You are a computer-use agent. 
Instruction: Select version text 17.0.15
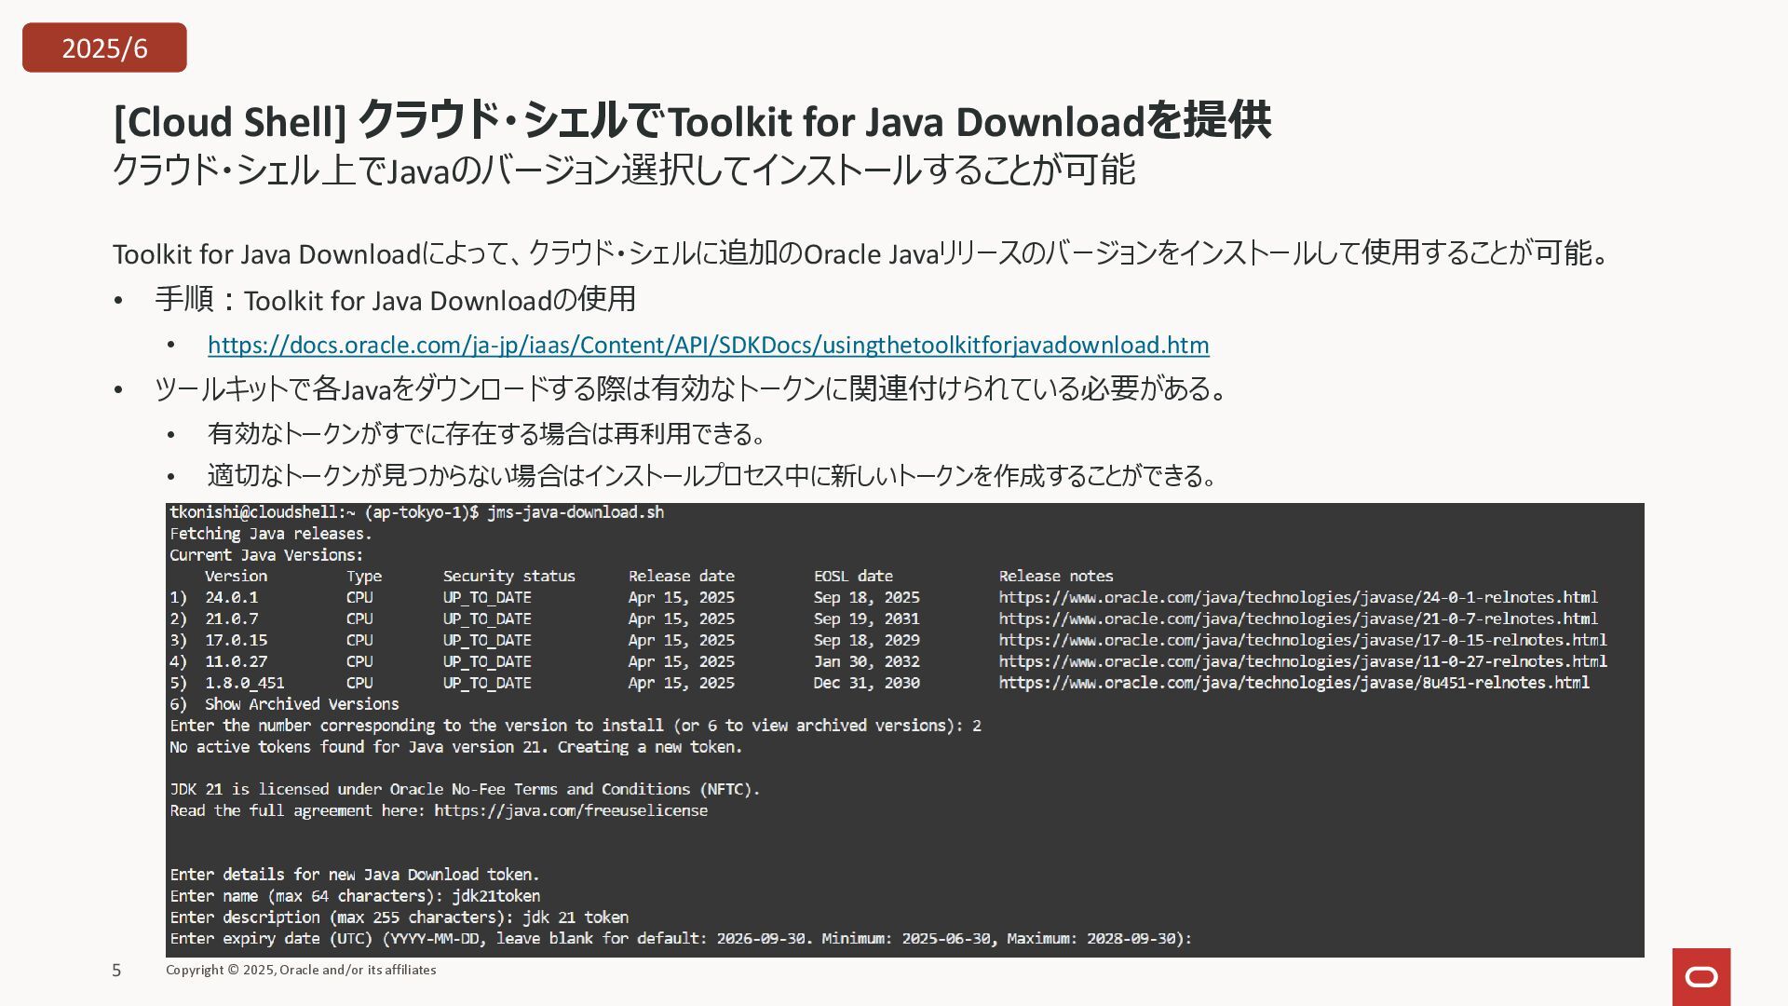[x=237, y=641]
